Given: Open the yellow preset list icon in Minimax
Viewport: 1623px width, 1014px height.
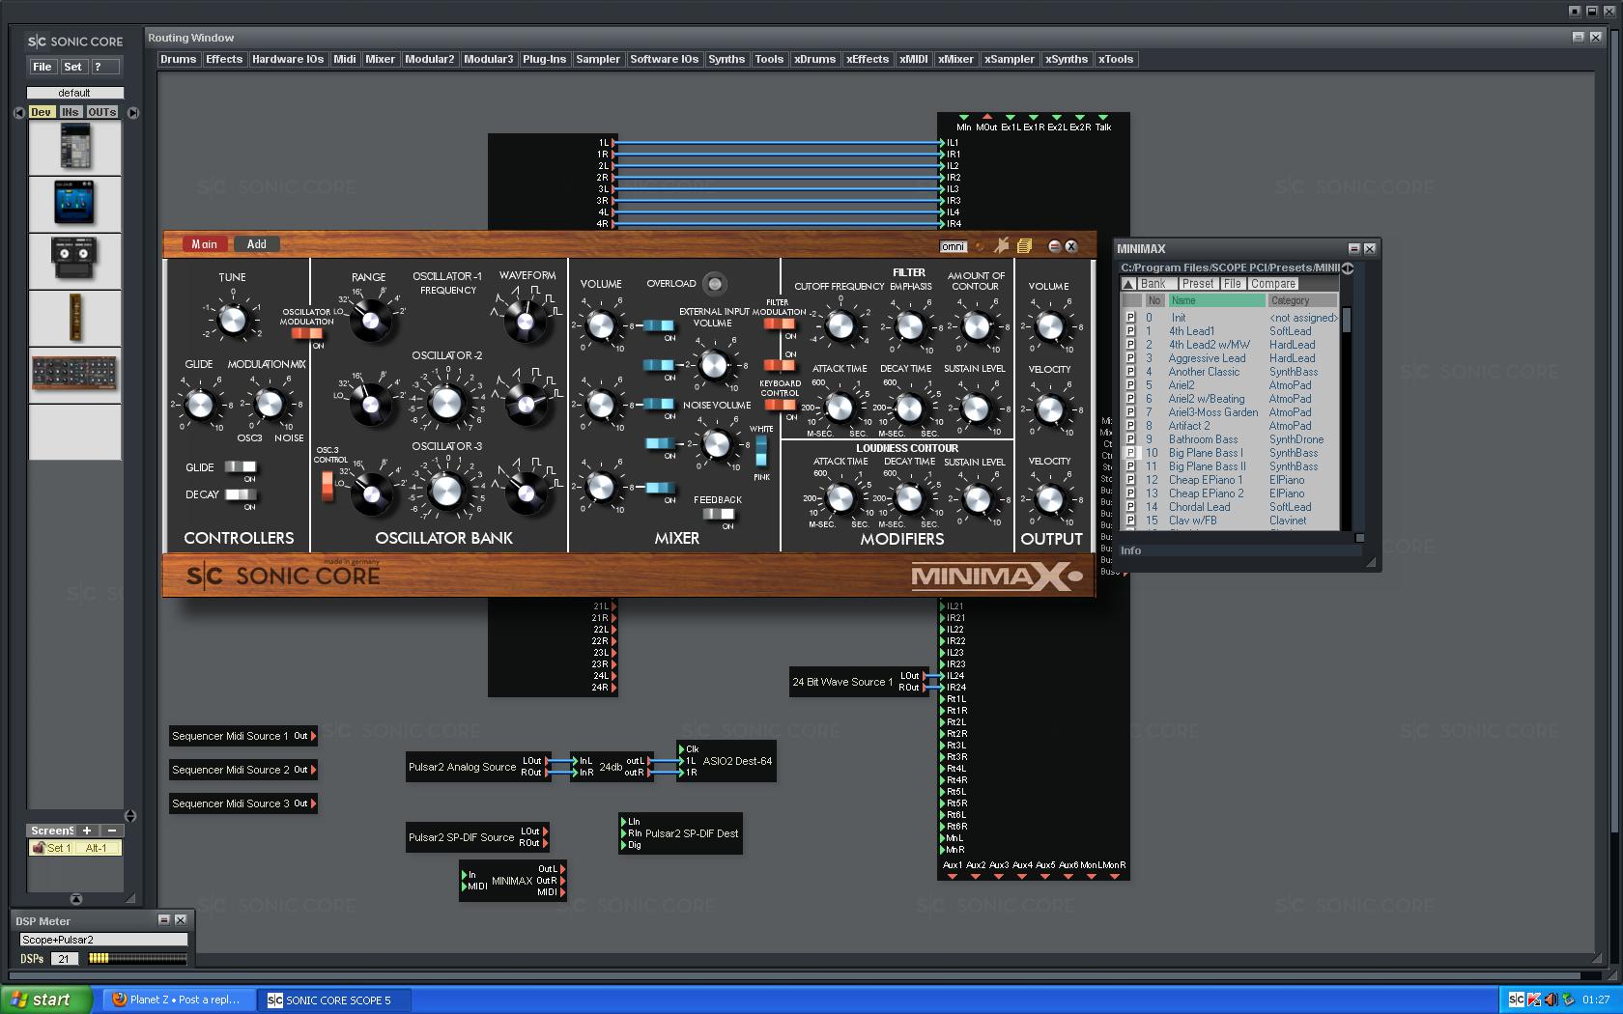Looking at the screenshot, I should point(1025,246).
